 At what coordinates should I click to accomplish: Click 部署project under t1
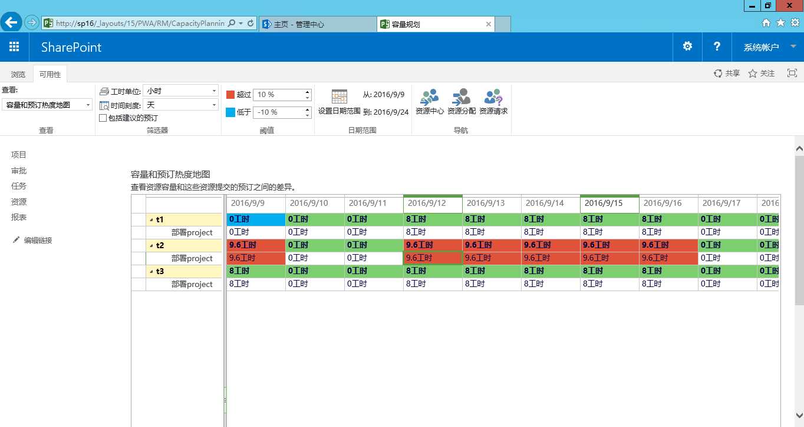click(192, 232)
